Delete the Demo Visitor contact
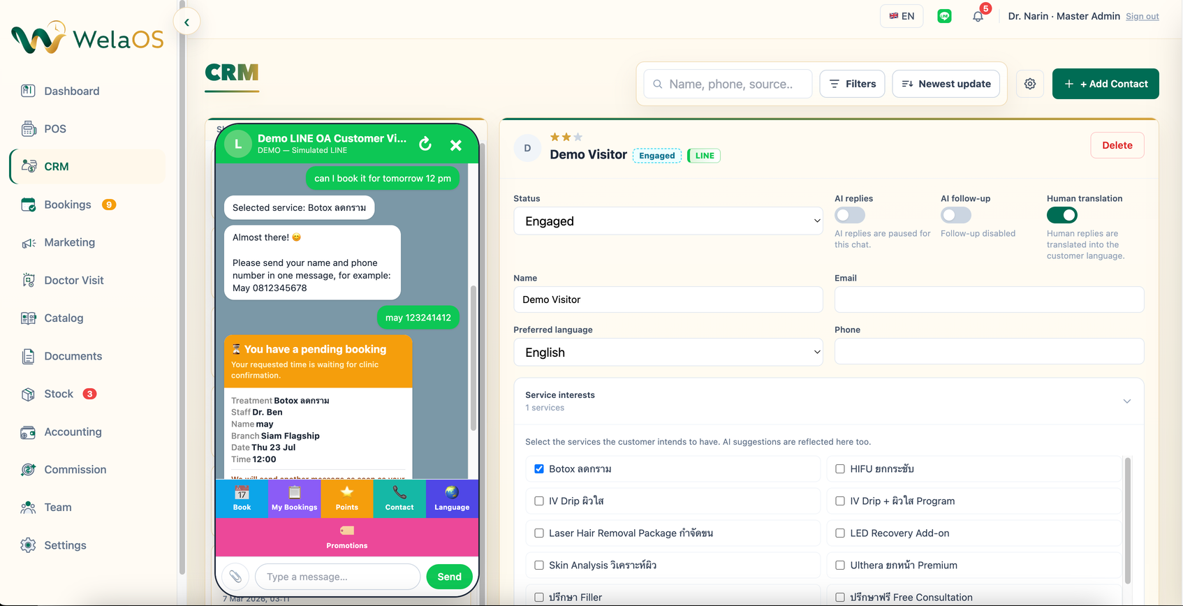 click(x=1117, y=145)
